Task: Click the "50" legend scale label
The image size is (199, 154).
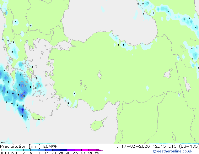Action: point(97,153)
